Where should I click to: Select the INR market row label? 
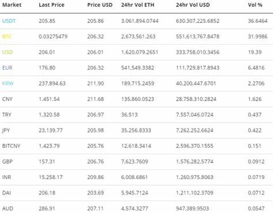(6, 177)
